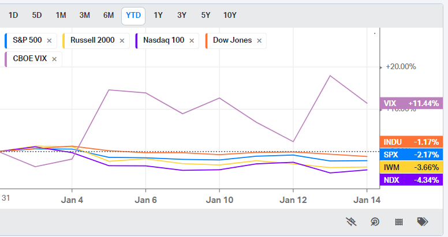448x237 pixels.
Task: Choose the 1M time period
Action: tap(61, 16)
